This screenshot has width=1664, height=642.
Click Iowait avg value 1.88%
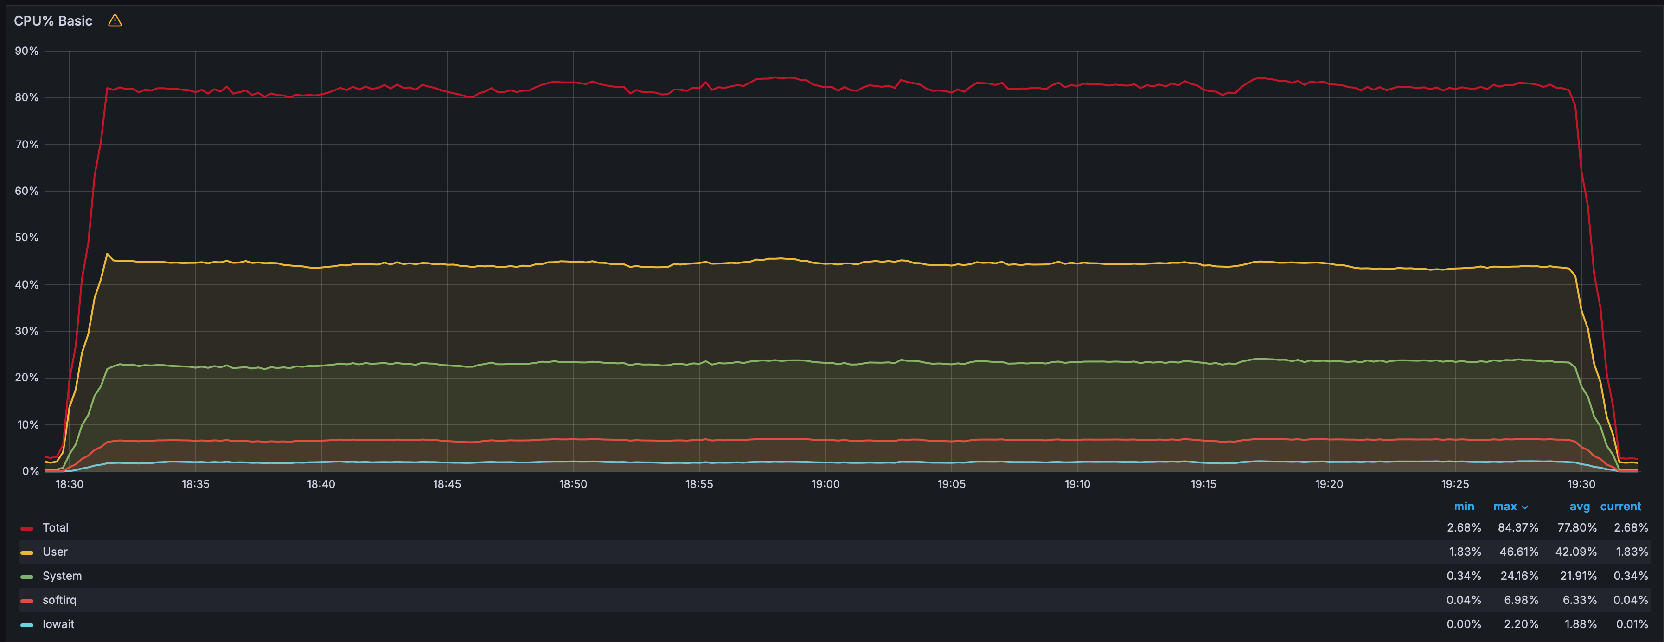pos(1581,624)
